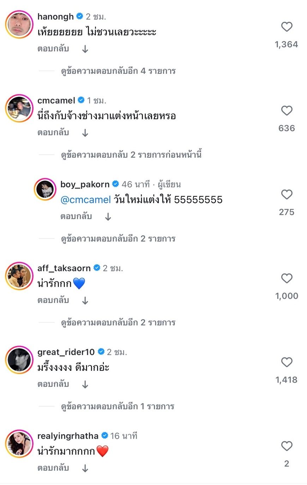
Task: Expand 4 more replies under hanongh's comment
Action: coord(118,71)
